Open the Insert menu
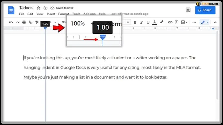This screenshot has width=223, height=125. [x=51, y=14]
